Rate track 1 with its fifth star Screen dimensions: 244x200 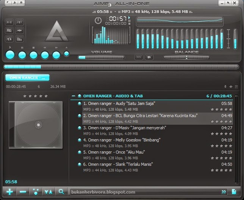tap(231, 110)
